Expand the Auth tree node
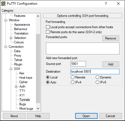 (x=16, y=86)
